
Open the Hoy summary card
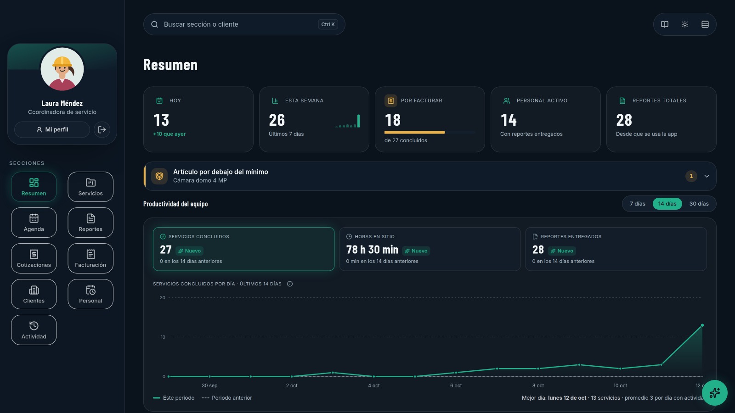[x=198, y=119]
